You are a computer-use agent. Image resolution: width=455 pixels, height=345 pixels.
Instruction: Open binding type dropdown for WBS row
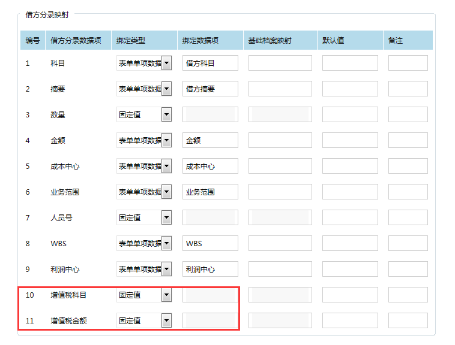pos(166,243)
